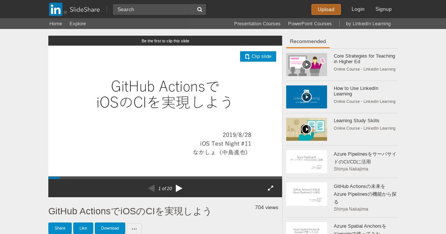Click the Download button
The height and width of the screenshot is (234, 446).
[110, 228]
